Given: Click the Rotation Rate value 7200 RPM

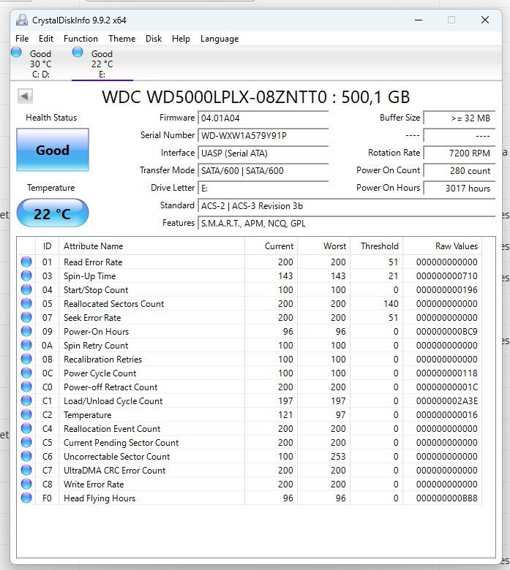Looking at the screenshot, I should point(460,153).
